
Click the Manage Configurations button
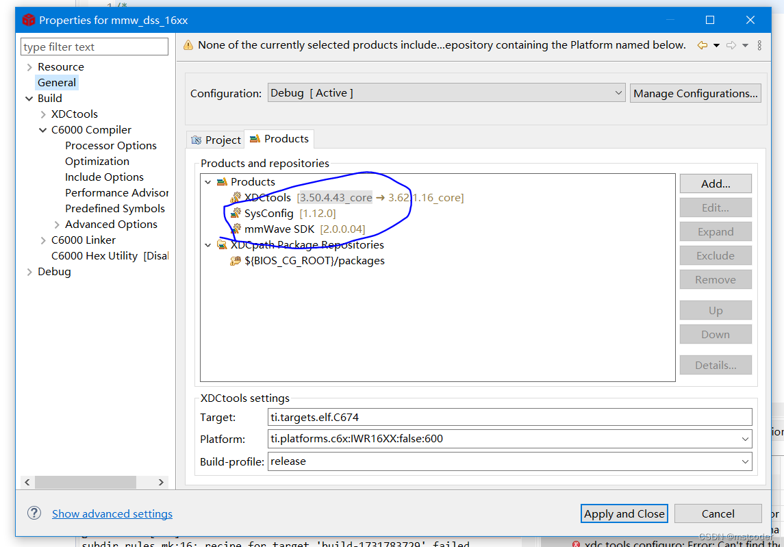pyautogui.click(x=696, y=94)
